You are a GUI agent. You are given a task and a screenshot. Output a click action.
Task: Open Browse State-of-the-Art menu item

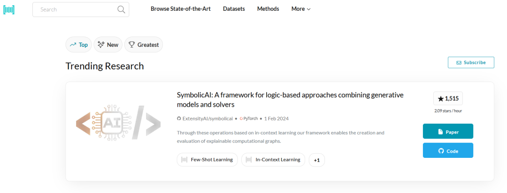[x=180, y=9]
